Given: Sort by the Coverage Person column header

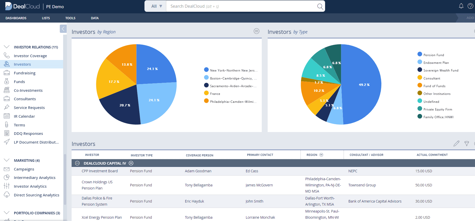Looking at the screenshot, I should pos(200,155).
